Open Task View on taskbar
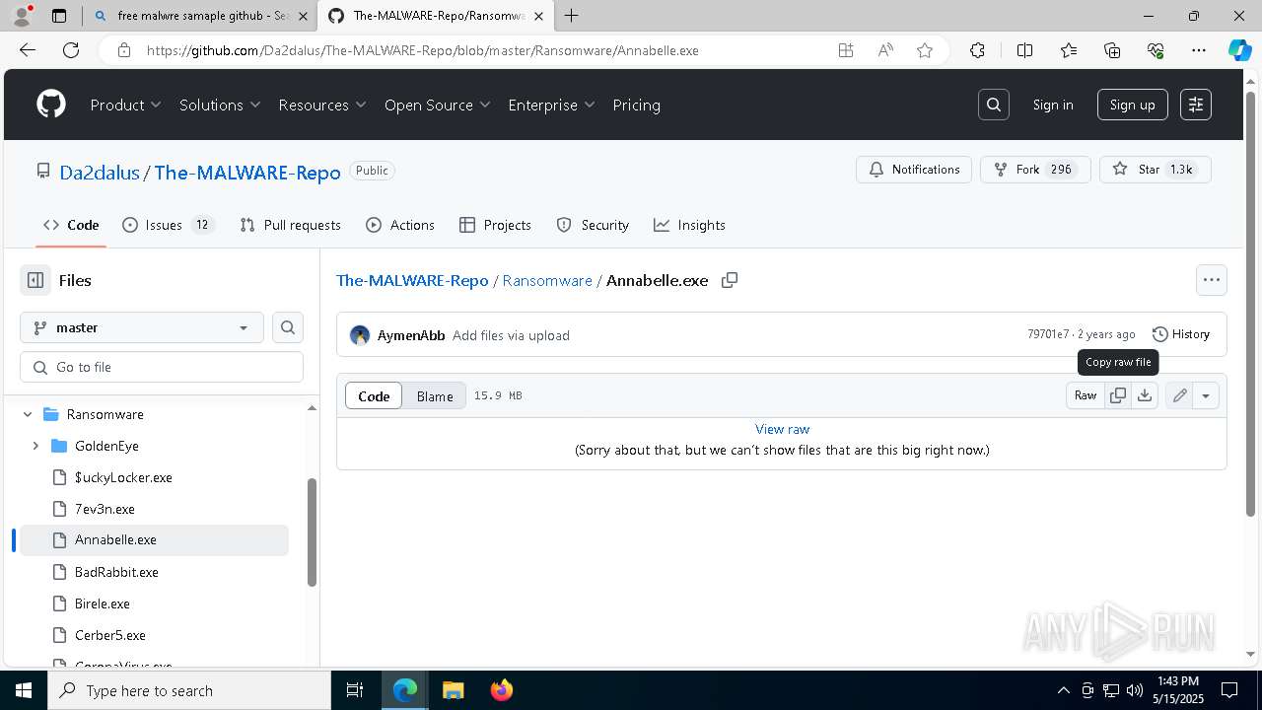 (355, 690)
